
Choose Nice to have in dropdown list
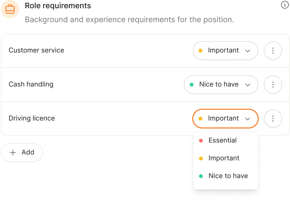pos(228,176)
